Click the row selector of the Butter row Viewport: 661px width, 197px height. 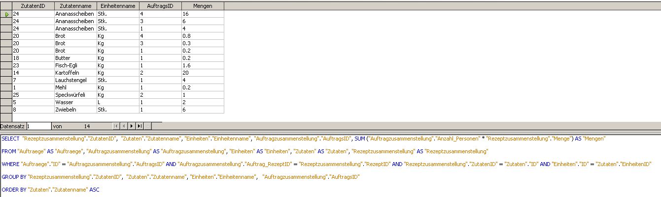pyautogui.click(x=6, y=58)
